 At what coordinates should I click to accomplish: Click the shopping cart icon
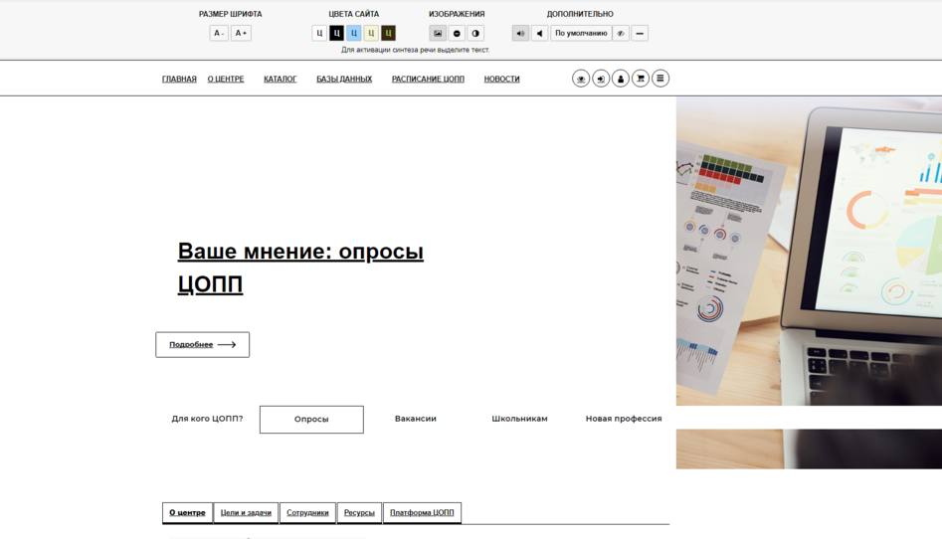(641, 79)
